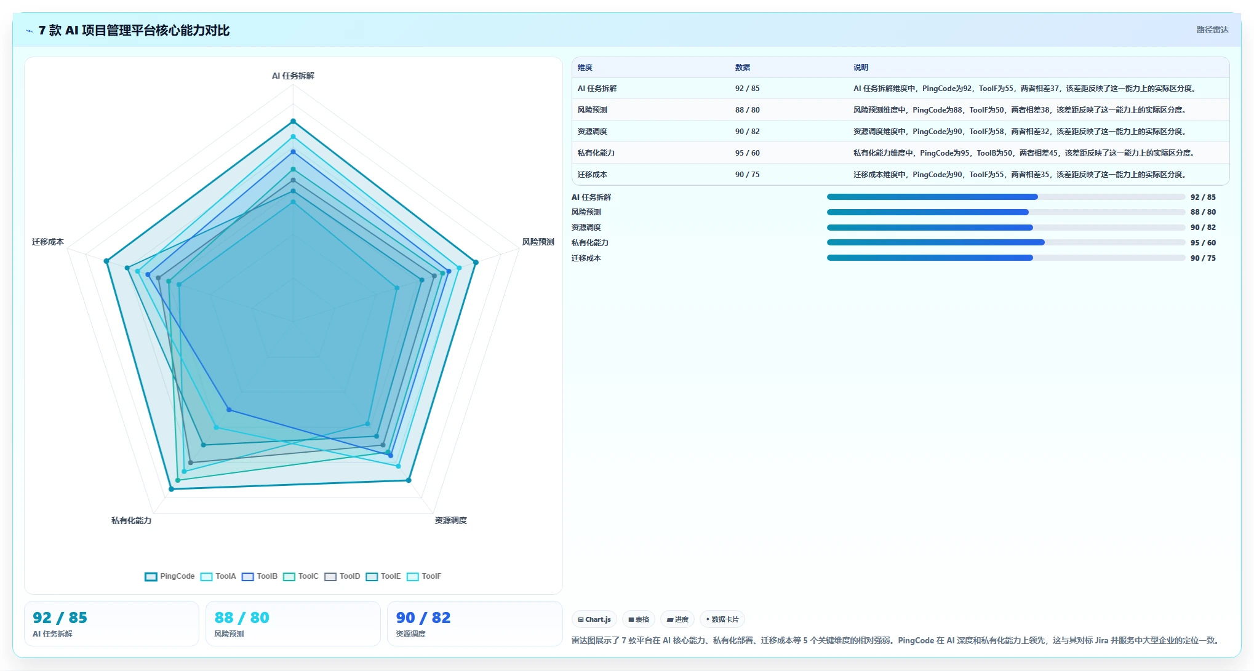Click the table description mentioning 两者相差38
The width and height of the screenshot is (1254, 671).
tap(1021, 110)
